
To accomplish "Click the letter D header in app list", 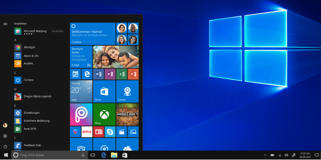I will [x=15, y=89].
